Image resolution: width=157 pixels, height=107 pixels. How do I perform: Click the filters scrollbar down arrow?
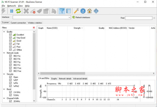pyautogui.click(x=34, y=101)
